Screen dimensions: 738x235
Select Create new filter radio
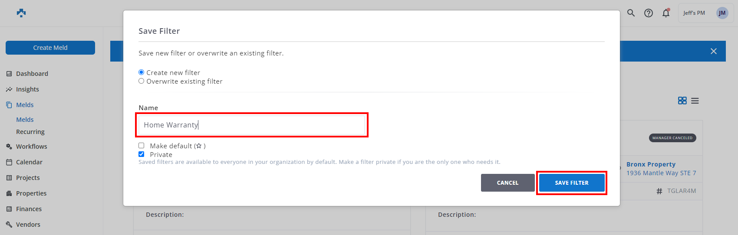[142, 72]
